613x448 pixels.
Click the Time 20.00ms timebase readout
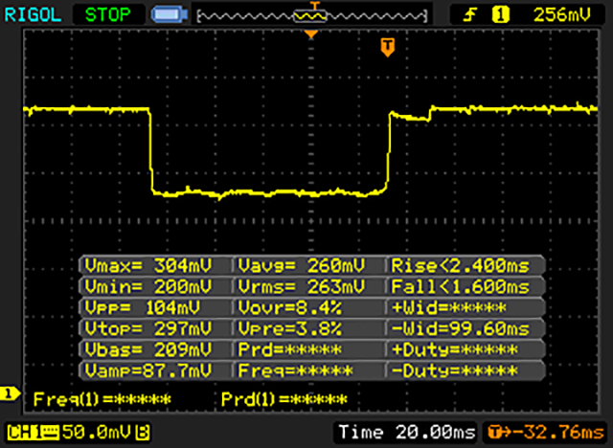[407, 432]
